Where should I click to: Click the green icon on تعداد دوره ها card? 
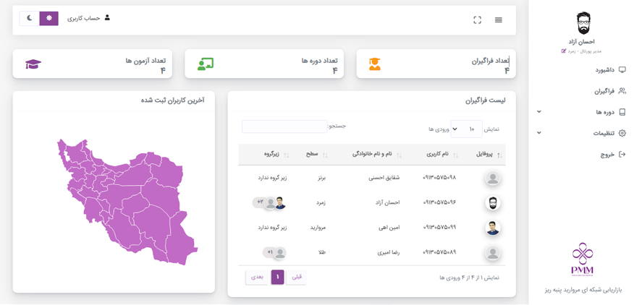(x=206, y=64)
